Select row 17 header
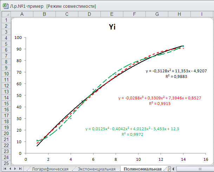The height and width of the screenshot is (172, 214). click(x=6, y=115)
